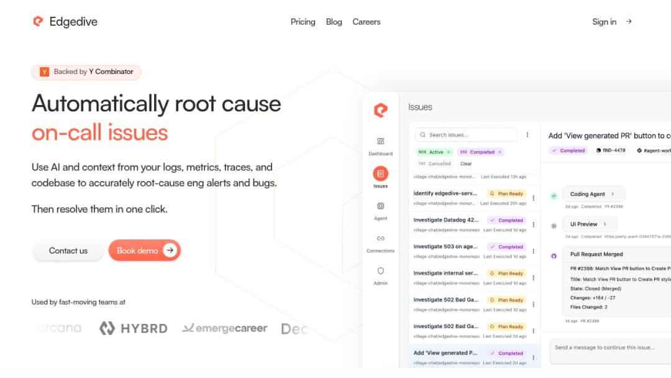Open the menu for Identify edgedive-serv issue

[533, 198]
